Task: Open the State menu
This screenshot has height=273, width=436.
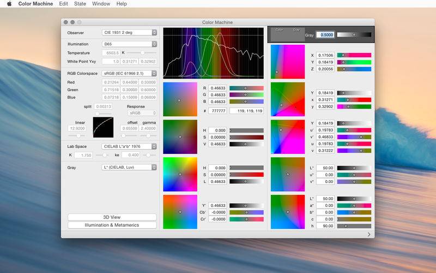Action: point(80,4)
